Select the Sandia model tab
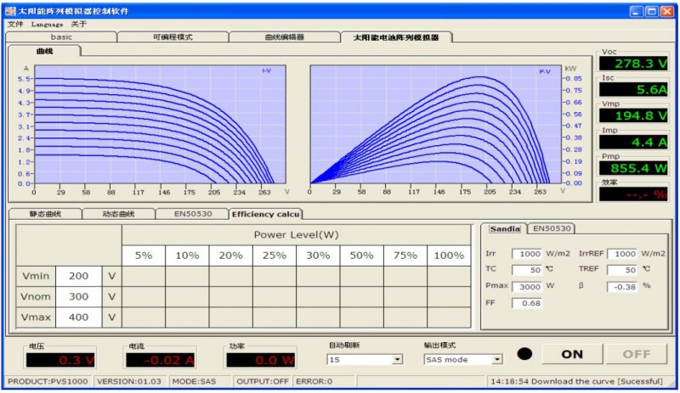680x393 pixels. [x=505, y=229]
